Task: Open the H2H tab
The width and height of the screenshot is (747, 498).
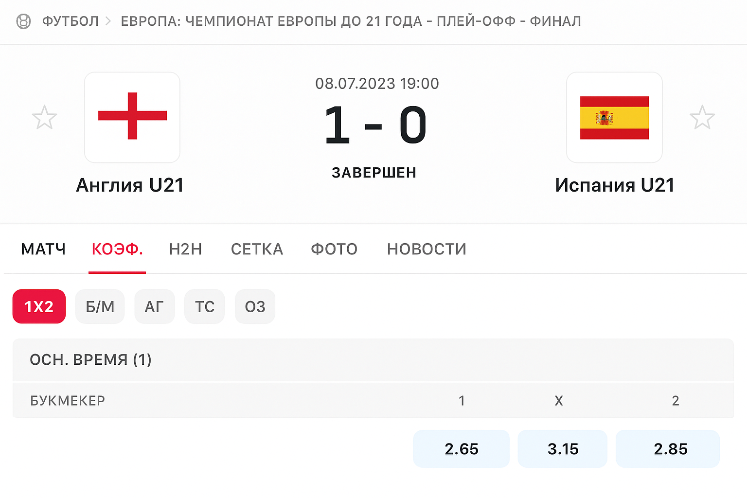Action: (x=185, y=249)
